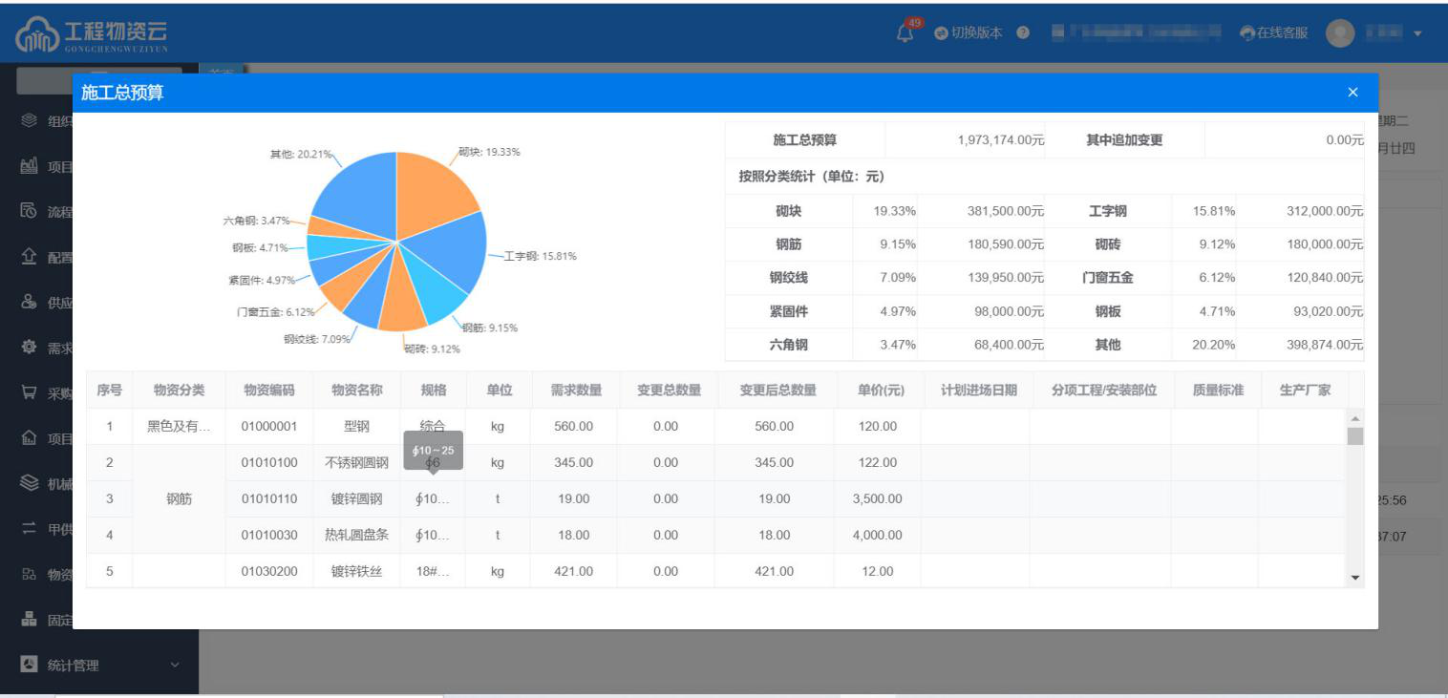Viewport: 1448px width, 698px height.
Task: Click 切换版本 in the header
Action: [969, 32]
